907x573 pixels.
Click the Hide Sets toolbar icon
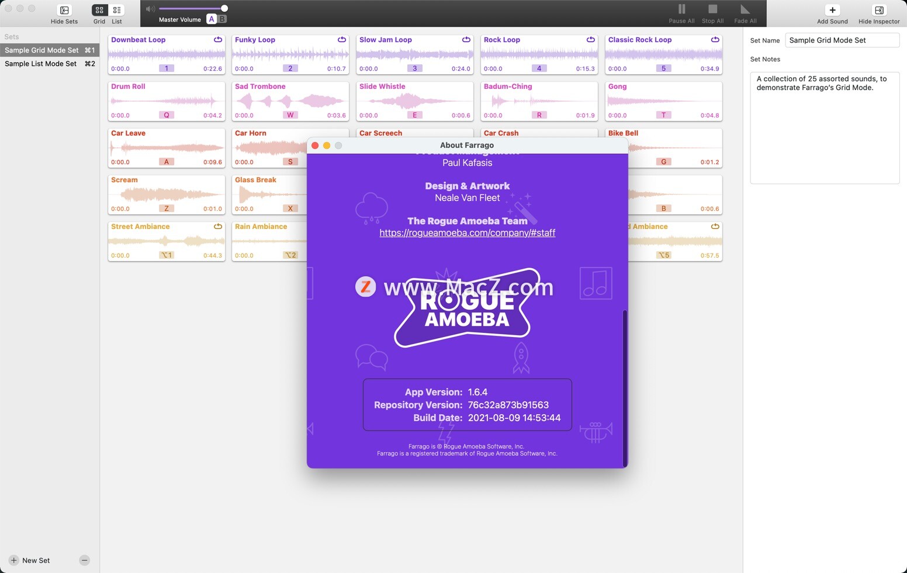coord(64,11)
